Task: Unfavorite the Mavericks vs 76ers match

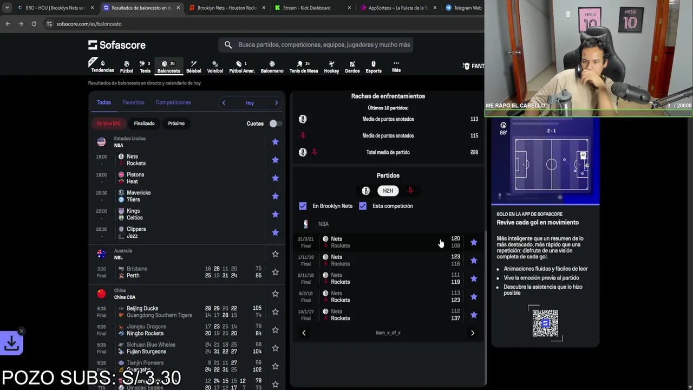Action: 275,196
